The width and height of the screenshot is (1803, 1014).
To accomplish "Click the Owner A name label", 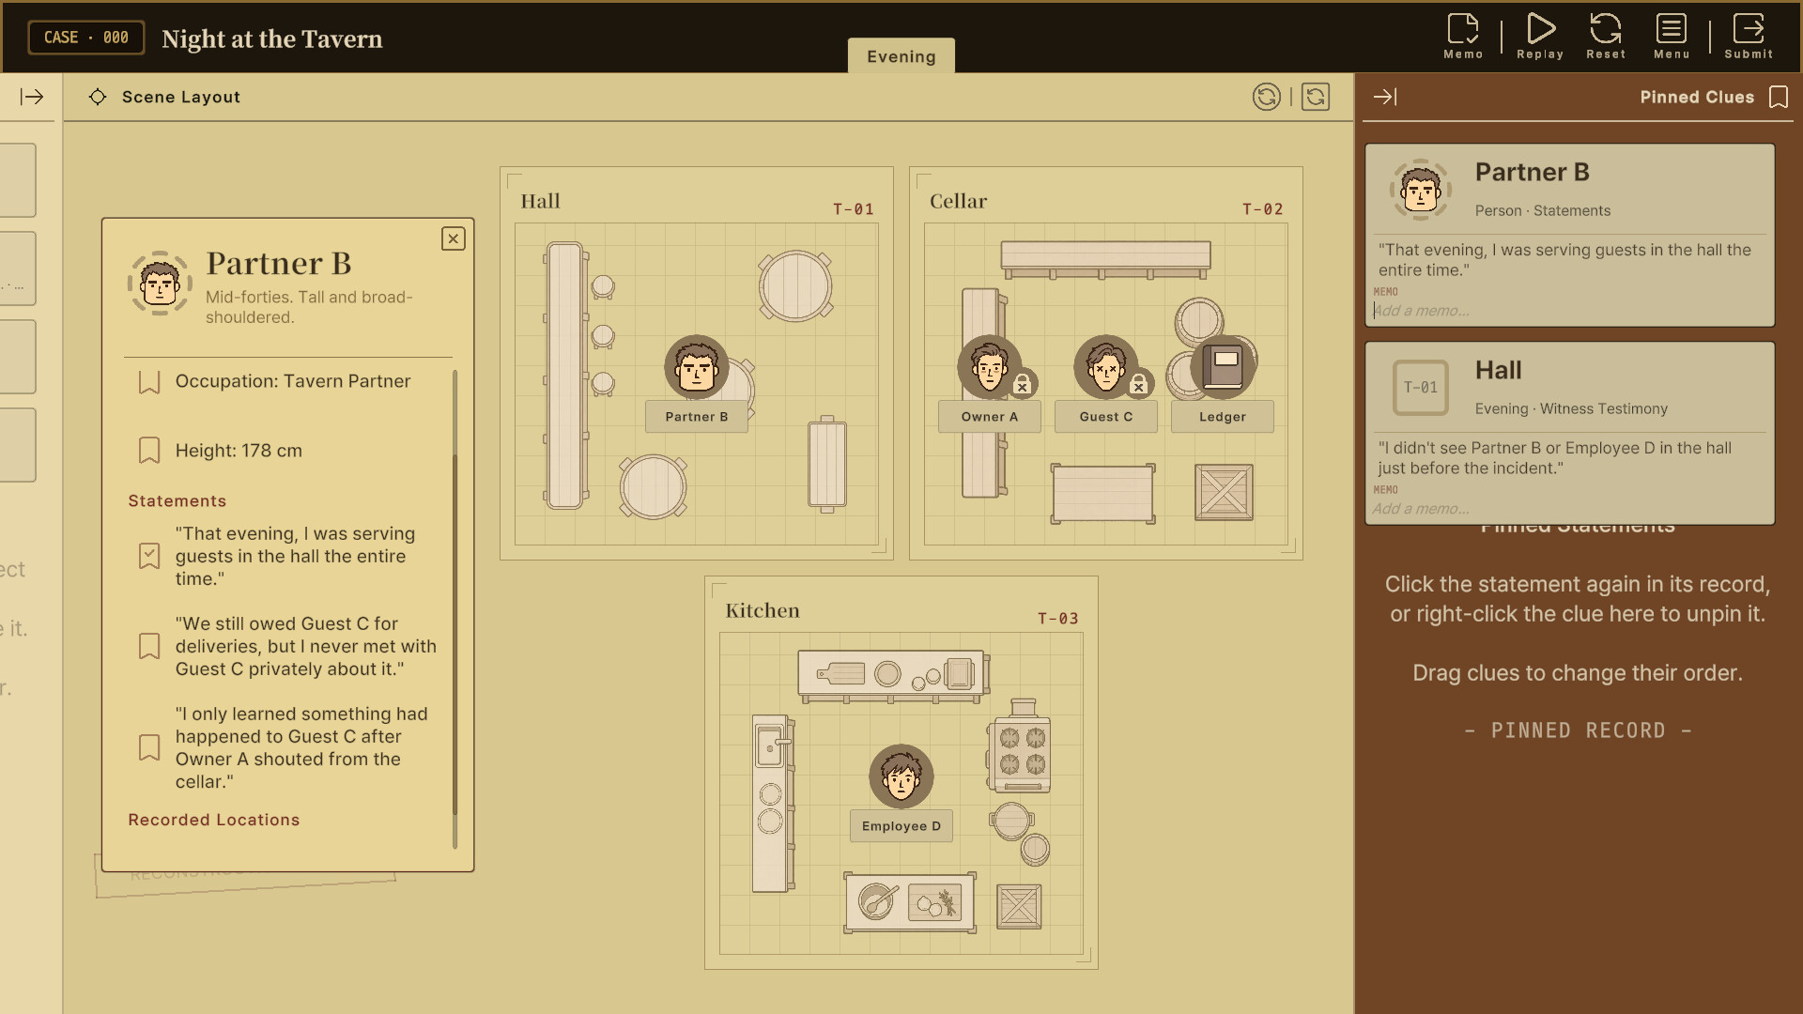I will coord(990,417).
